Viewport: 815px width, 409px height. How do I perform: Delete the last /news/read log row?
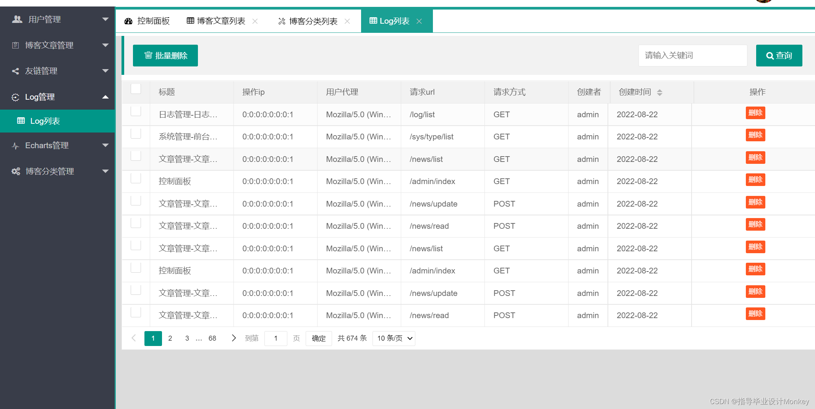[755, 314]
